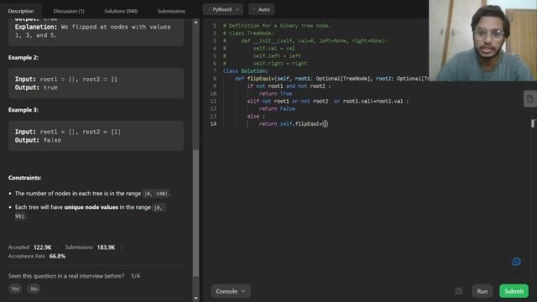
Task: Click the 'elif not root1 or not root2' line
Action: click(x=328, y=101)
